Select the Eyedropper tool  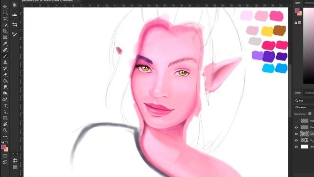pos(5,44)
